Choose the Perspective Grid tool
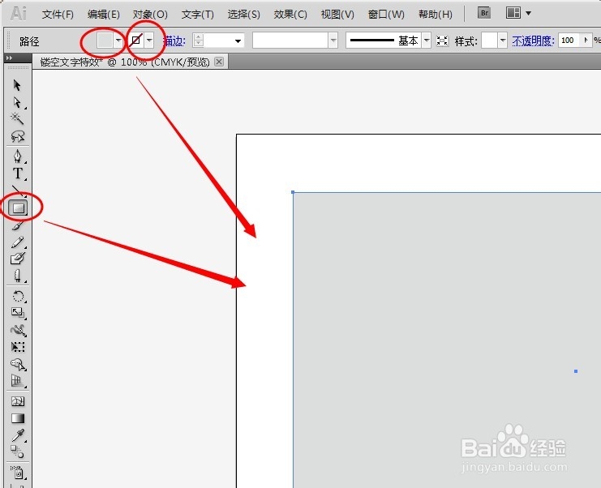Viewport: 601px width, 488px height. pyautogui.click(x=18, y=380)
